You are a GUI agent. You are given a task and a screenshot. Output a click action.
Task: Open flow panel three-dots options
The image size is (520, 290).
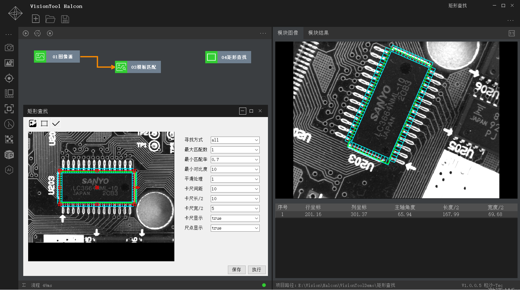tap(263, 33)
